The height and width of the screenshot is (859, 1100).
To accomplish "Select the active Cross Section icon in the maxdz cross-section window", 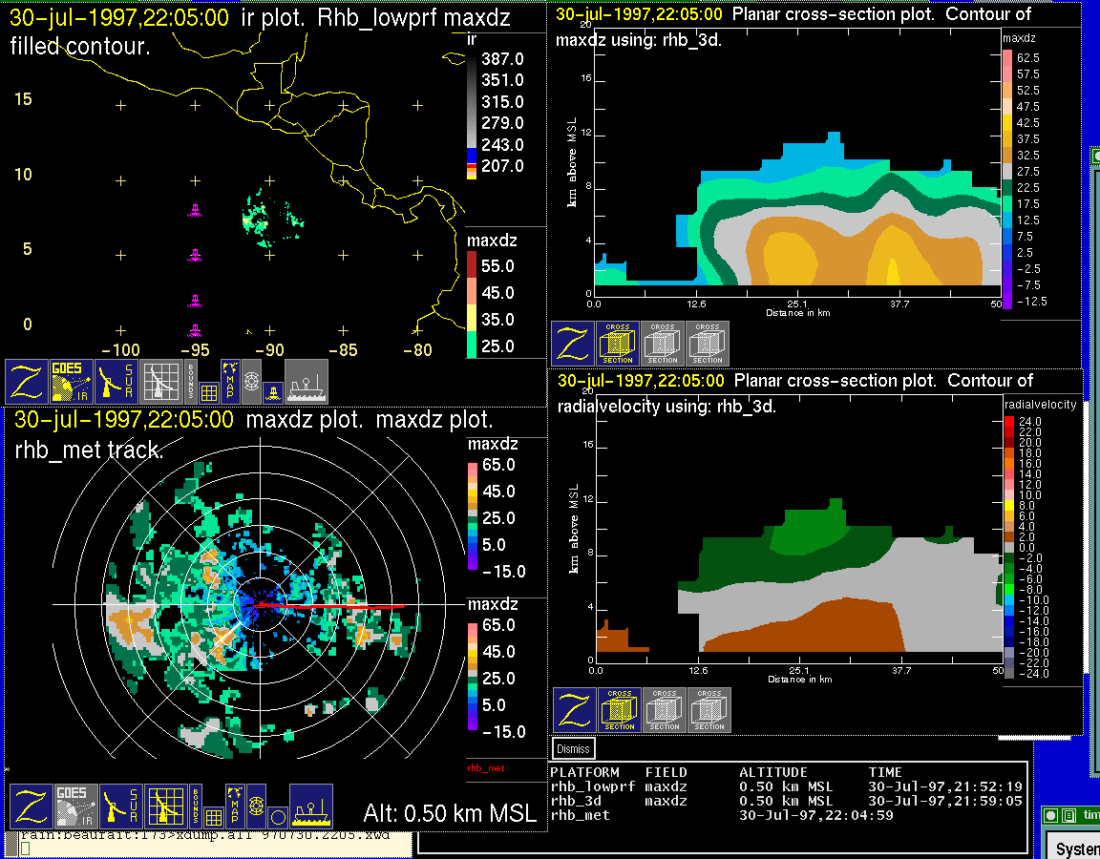I will click(618, 344).
